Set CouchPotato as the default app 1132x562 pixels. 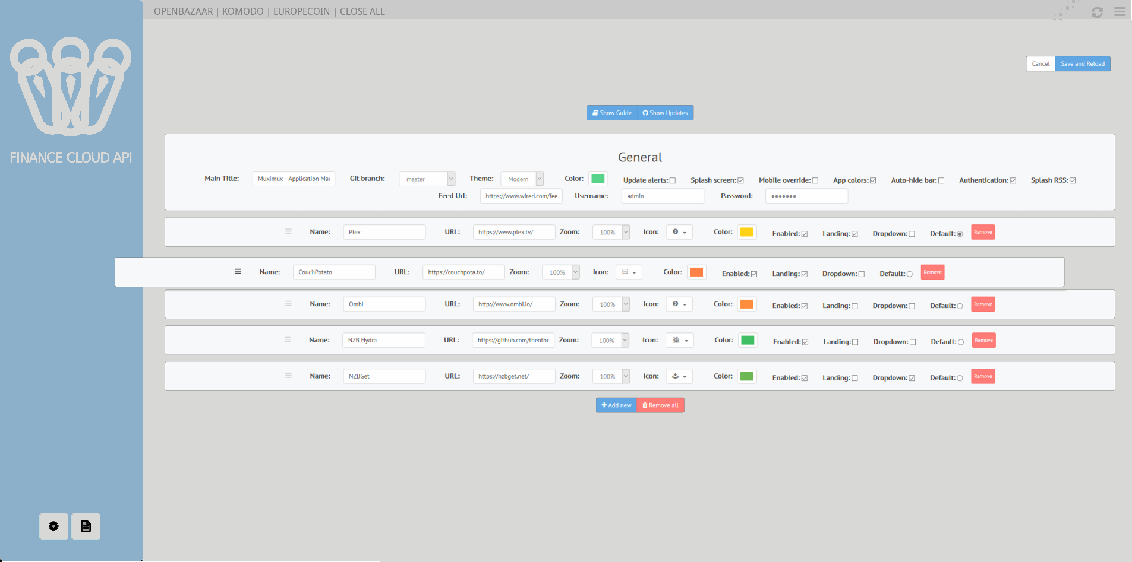tap(910, 274)
